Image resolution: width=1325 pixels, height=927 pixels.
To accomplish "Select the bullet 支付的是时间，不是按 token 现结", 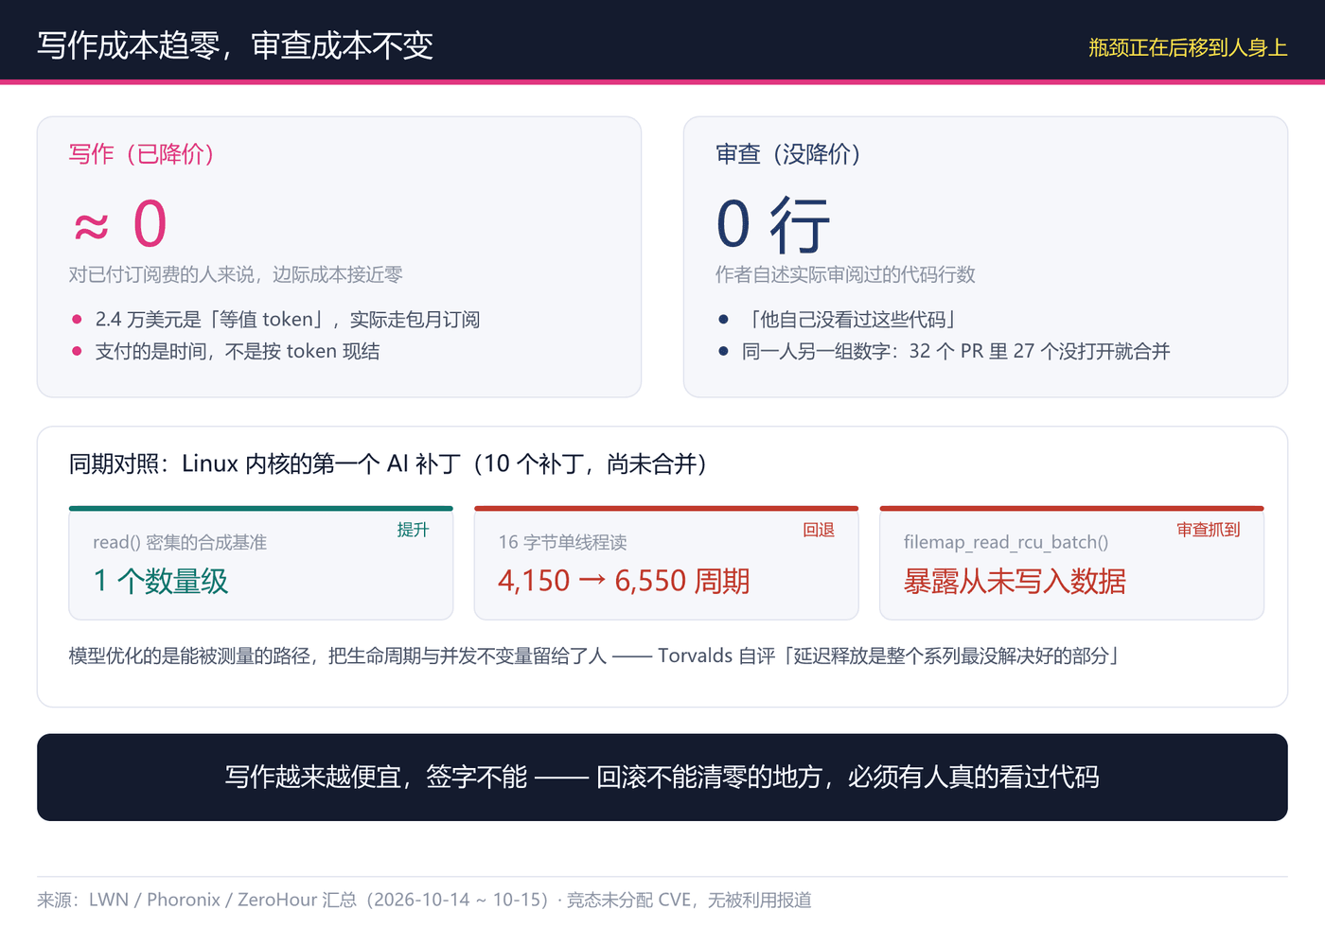I will [237, 351].
